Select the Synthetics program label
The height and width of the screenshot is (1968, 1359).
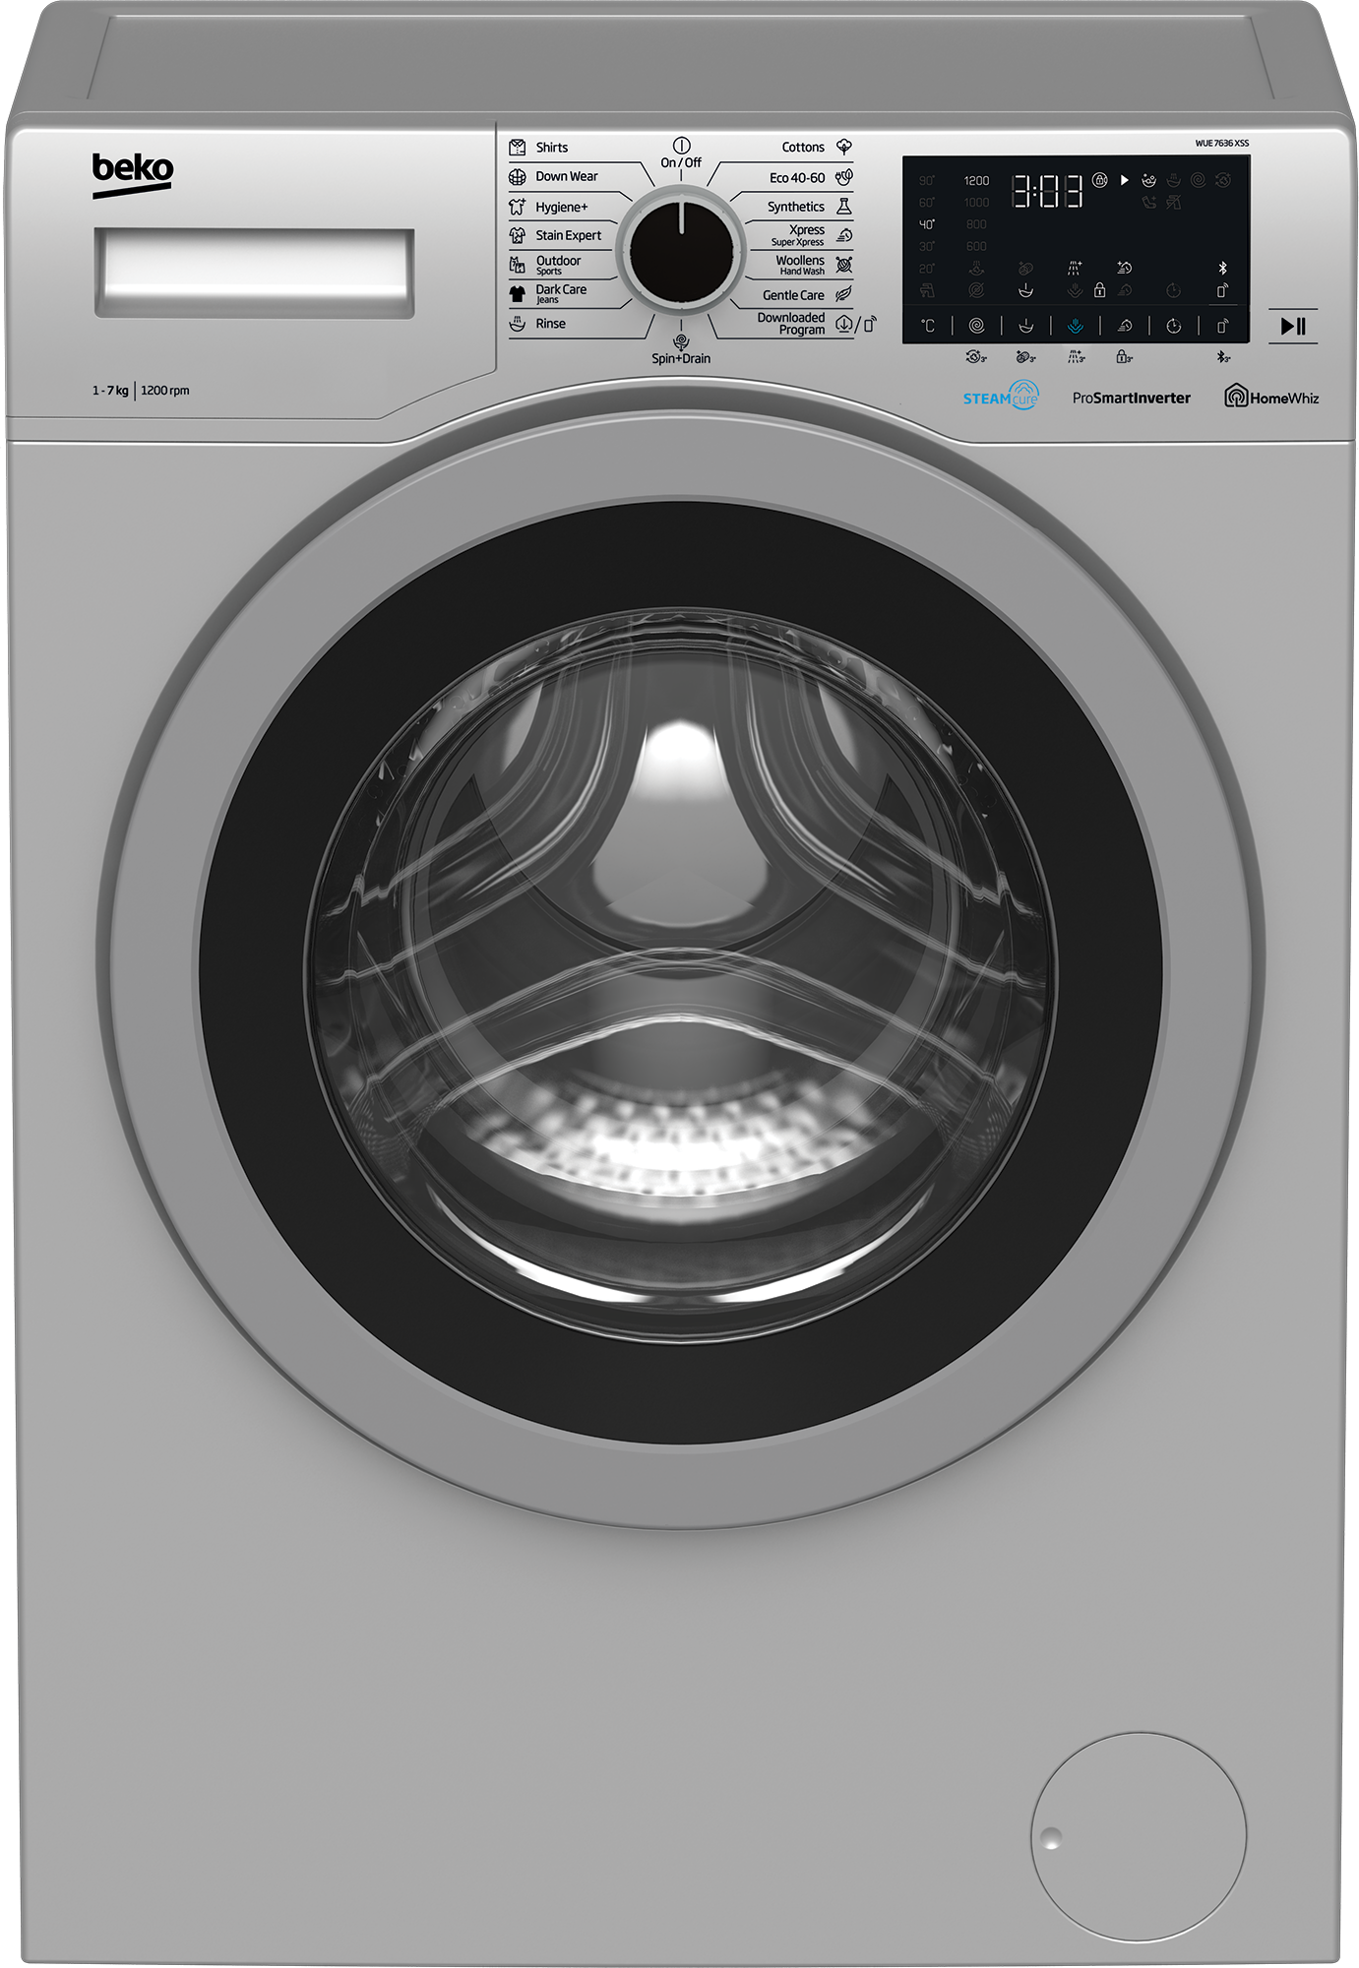pyautogui.click(x=795, y=207)
